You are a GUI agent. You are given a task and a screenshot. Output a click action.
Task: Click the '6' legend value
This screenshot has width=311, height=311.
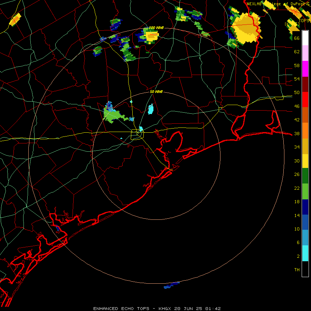298,243
